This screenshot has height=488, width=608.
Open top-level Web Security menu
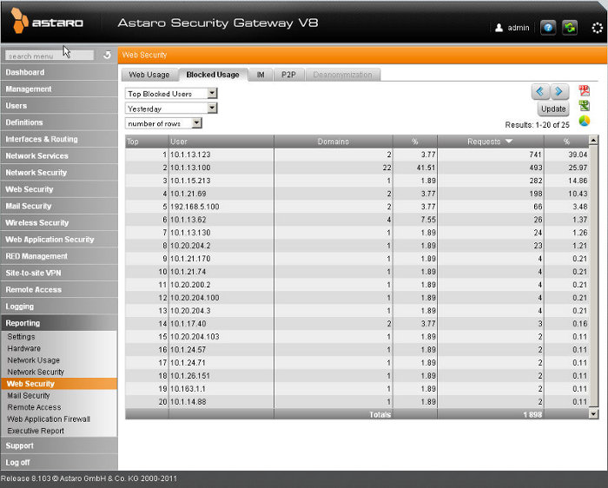pos(59,189)
